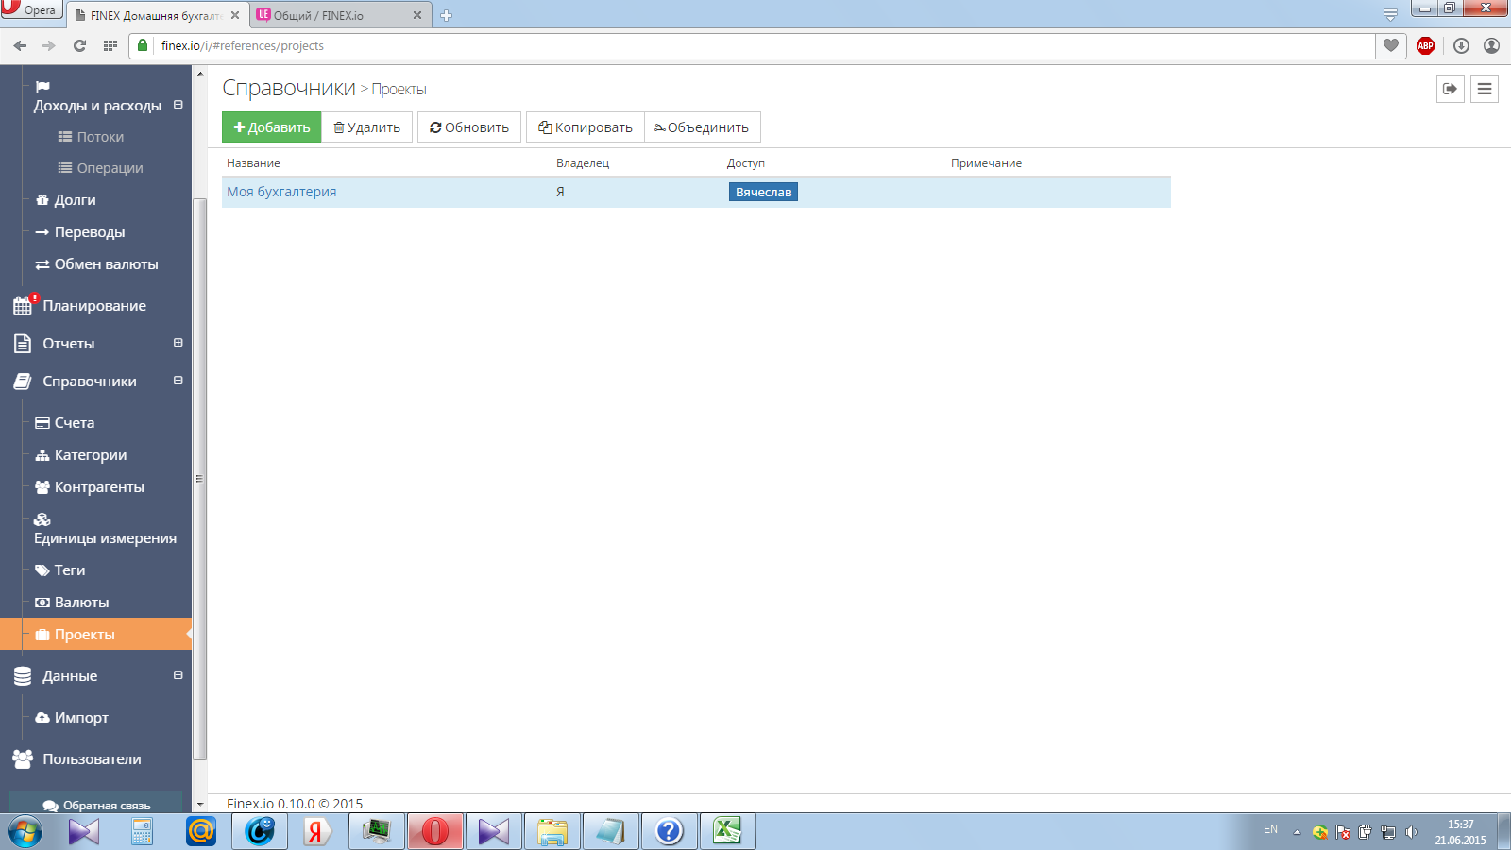Open Операции in the sidebar

click(x=101, y=168)
